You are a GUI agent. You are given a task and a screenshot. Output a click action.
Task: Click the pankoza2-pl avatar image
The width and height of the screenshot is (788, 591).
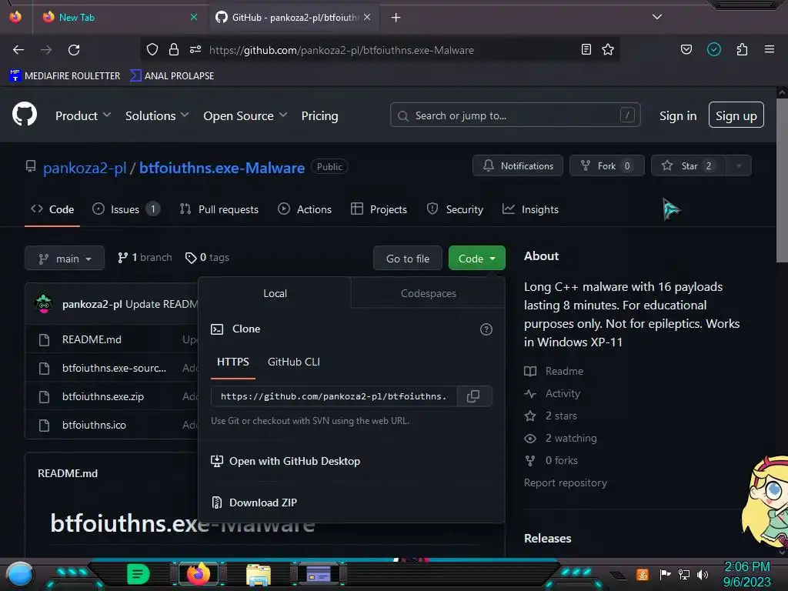[44, 304]
